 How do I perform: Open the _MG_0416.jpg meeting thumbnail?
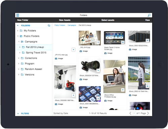click(90, 38)
